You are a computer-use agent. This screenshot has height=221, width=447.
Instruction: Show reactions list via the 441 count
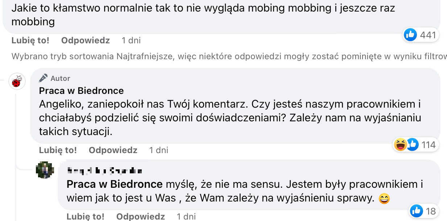pyautogui.click(x=428, y=35)
